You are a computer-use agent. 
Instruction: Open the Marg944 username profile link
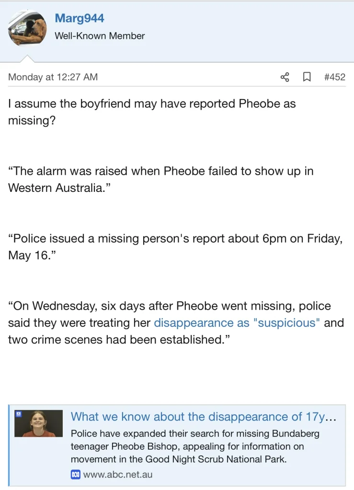(80, 19)
